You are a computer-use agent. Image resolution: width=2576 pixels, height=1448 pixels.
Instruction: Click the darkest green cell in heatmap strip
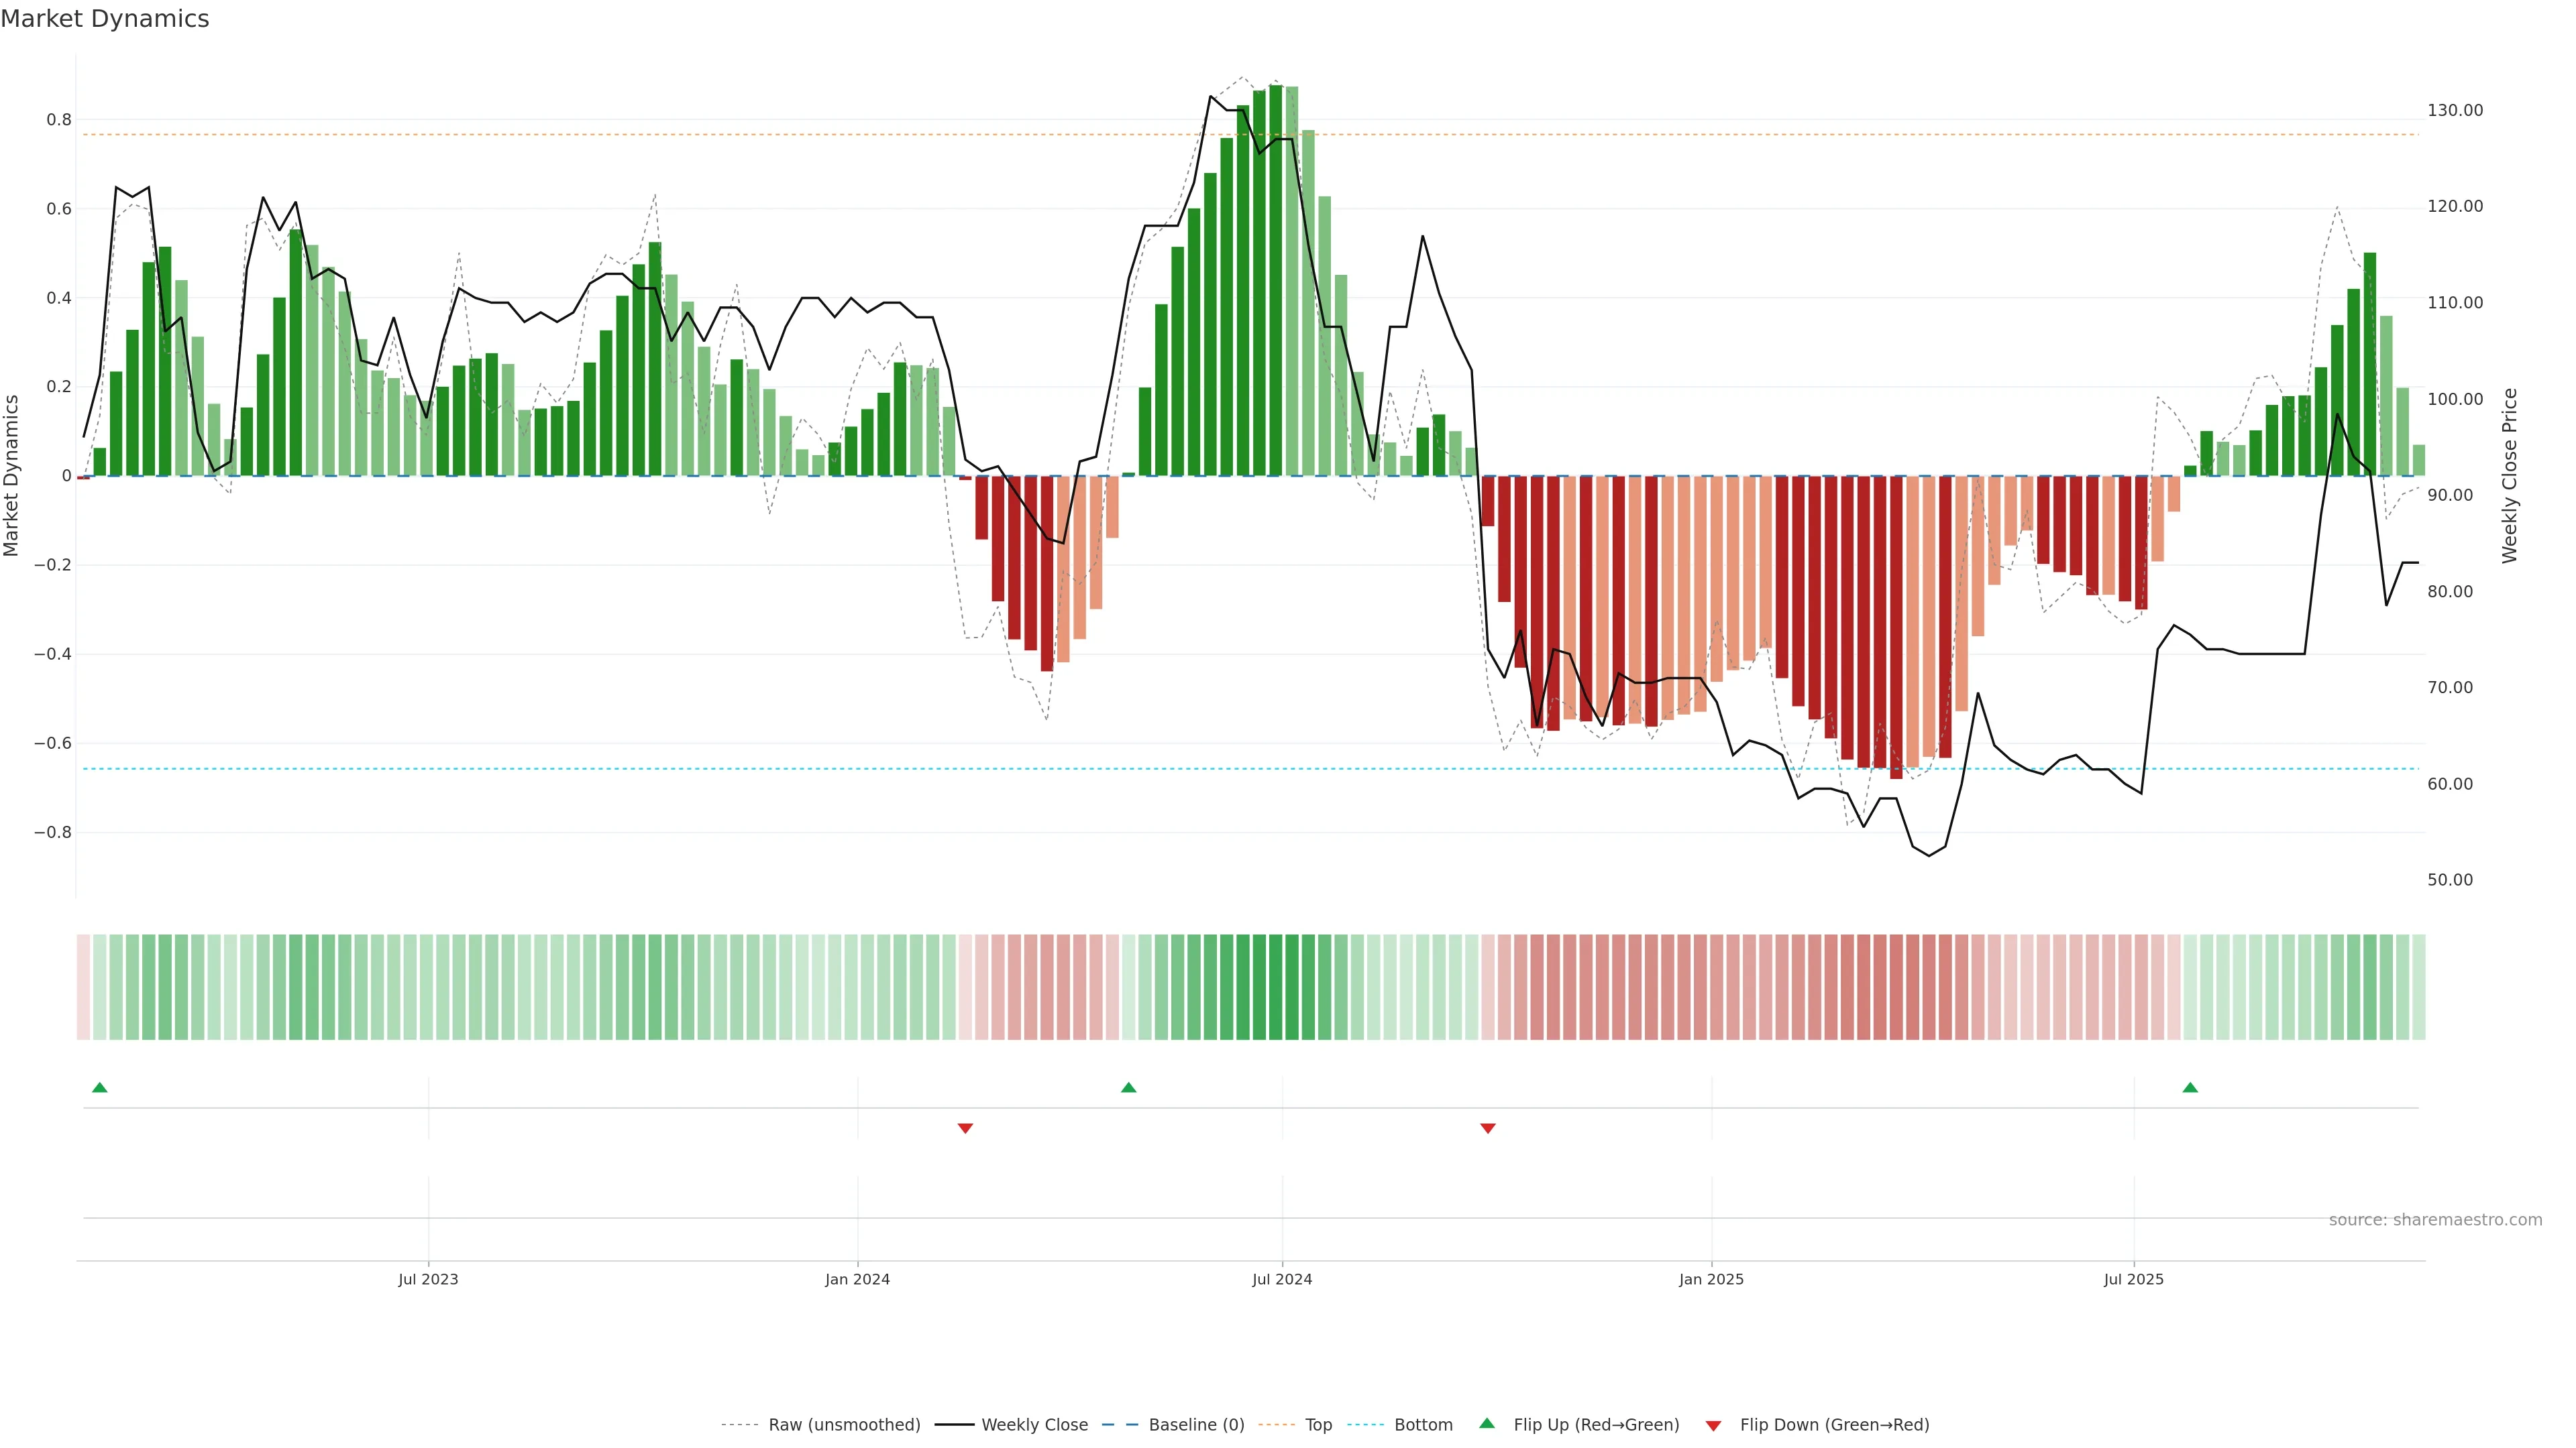(1276, 987)
